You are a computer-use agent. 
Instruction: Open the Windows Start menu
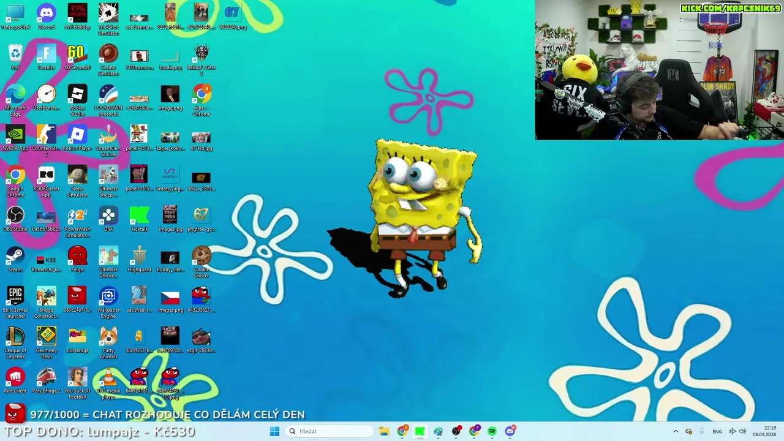(274, 431)
